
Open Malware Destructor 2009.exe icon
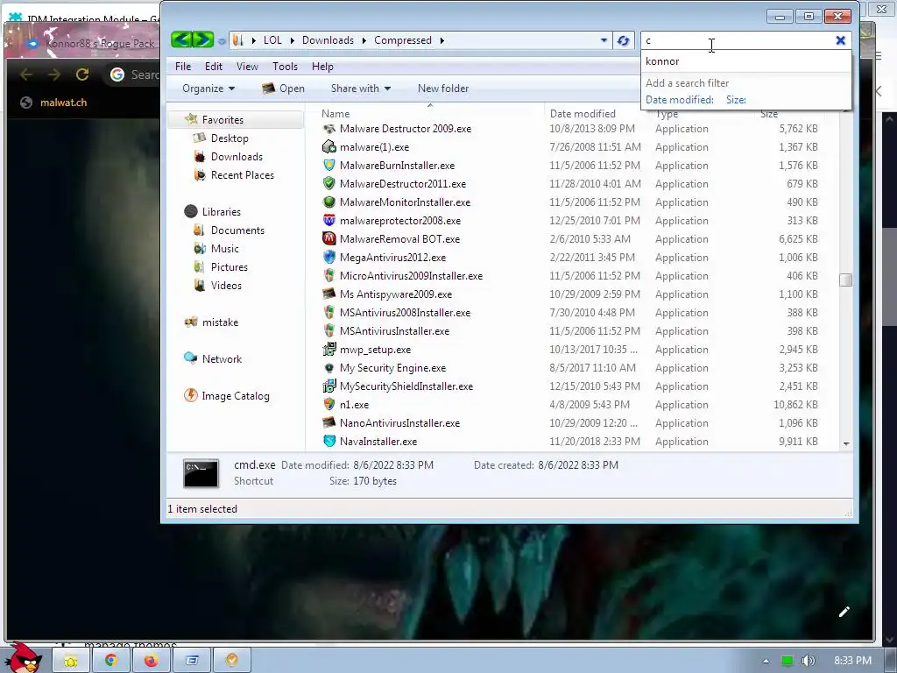tap(329, 129)
